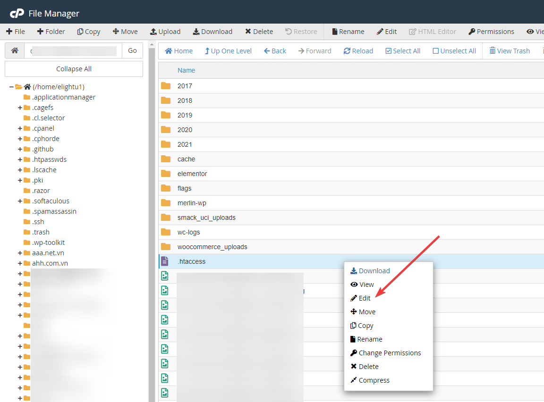Expand the .softaculous tree folder
The image size is (544, 402).
point(20,201)
